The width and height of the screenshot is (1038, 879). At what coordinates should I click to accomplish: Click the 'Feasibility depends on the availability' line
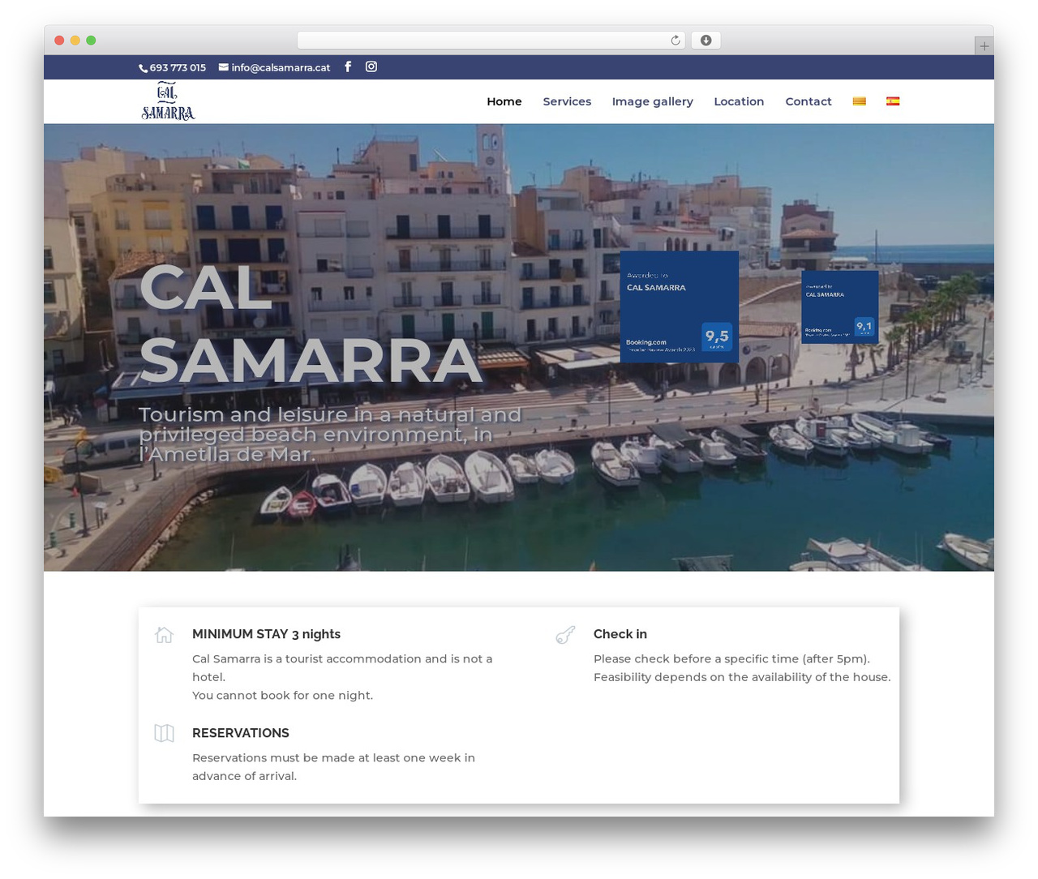click(x=742, y=677)
